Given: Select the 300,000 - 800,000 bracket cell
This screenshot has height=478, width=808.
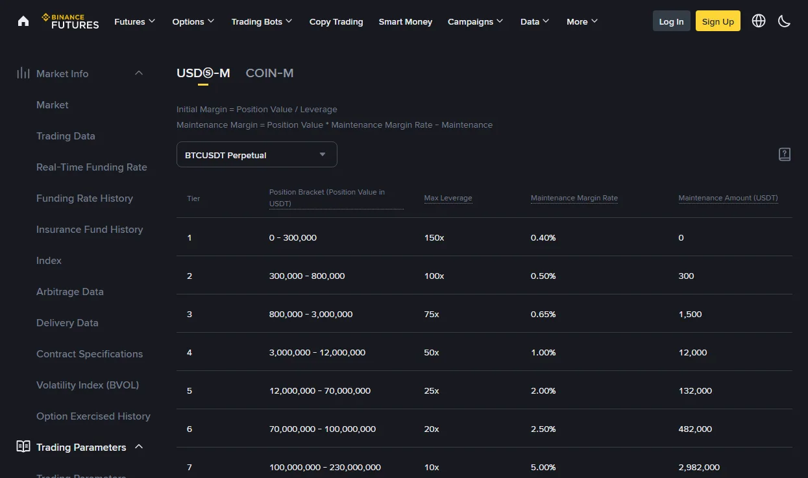Looking at the screenshot, I should tap(307, 276).
